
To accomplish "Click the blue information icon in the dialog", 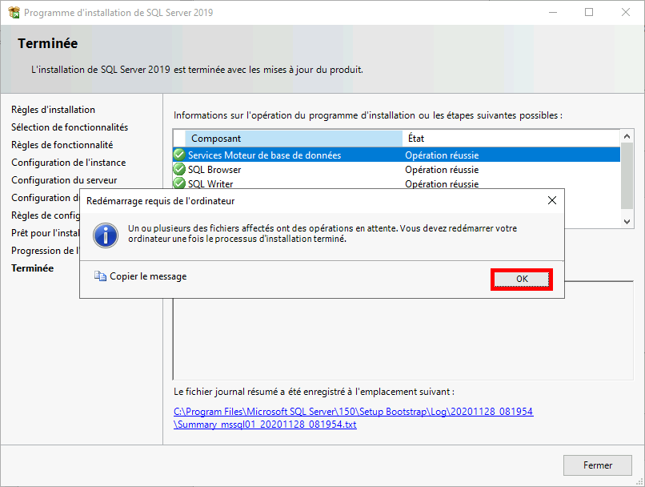I will [x=105, y=235].
